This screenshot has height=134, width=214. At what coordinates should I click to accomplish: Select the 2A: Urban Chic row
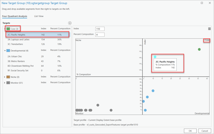coord(37,56)
